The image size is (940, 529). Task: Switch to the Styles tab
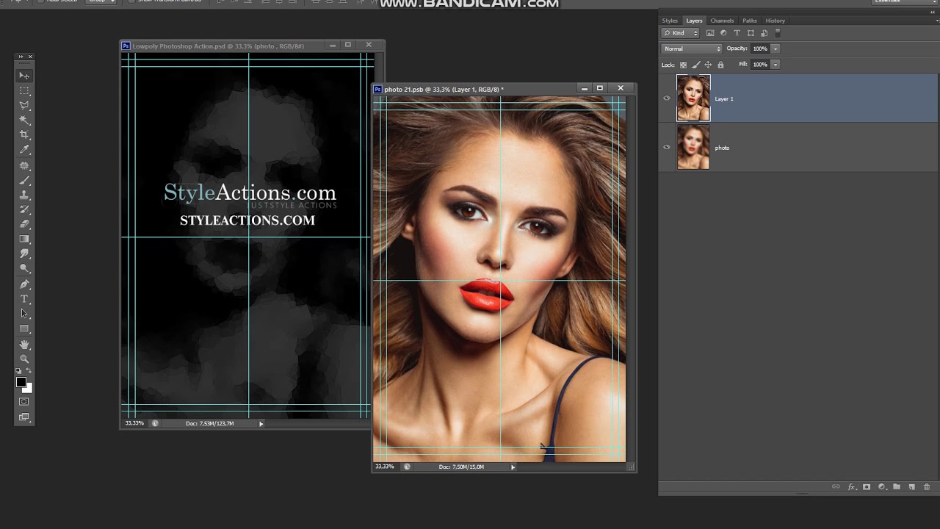pyautogui.click(x=670, y=21)
